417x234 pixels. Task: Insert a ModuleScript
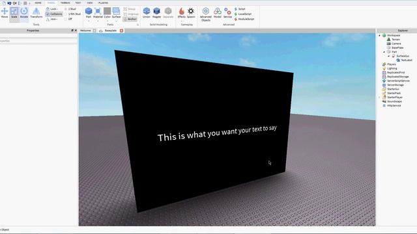[244, 19]
